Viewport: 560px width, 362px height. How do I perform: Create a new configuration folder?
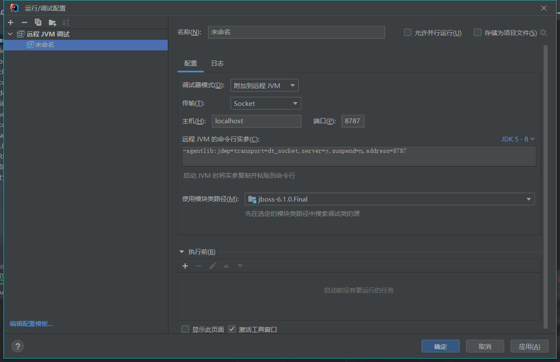[52, 22]
